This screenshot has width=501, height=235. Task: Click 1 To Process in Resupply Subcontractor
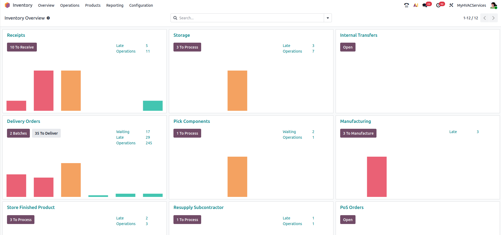[x=187, y=220]
